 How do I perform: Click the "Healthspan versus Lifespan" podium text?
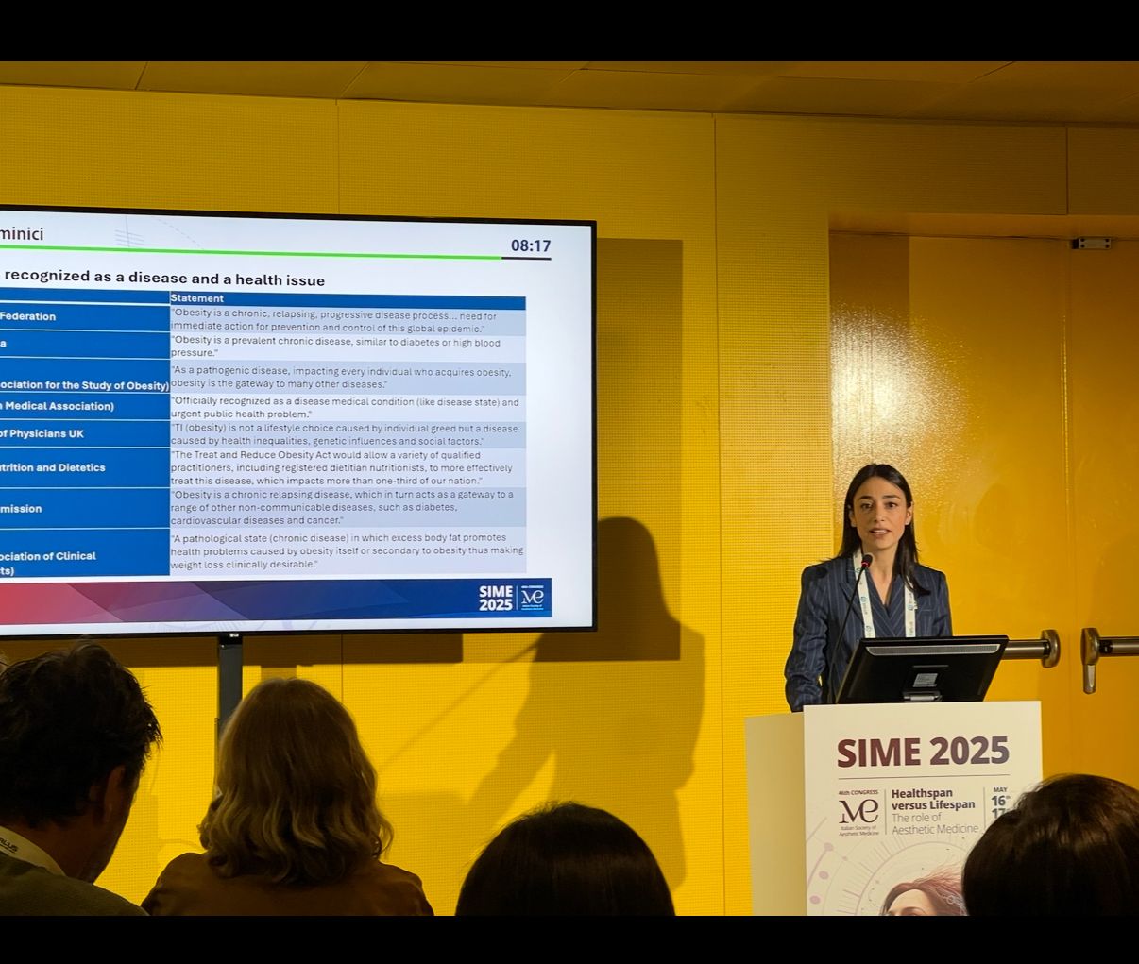933,799
